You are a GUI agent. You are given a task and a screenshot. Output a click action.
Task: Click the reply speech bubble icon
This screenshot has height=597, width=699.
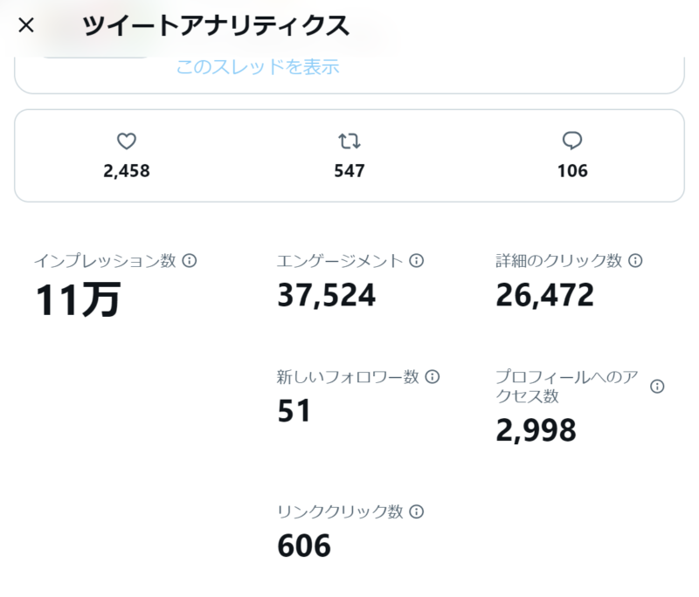coord(572,141)
